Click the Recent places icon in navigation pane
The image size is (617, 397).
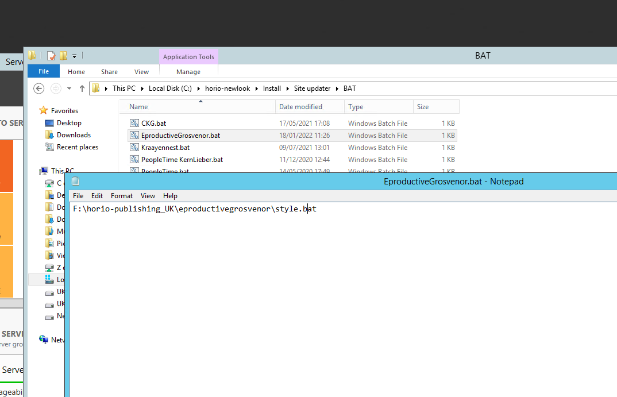coord(49,147)
